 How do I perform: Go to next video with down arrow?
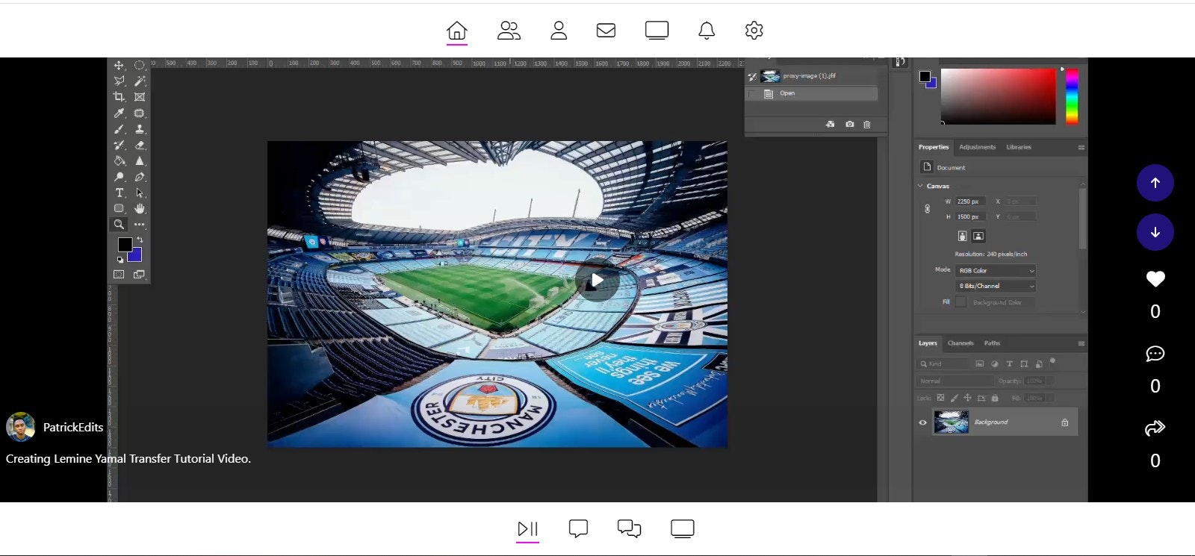coord(1155,232)
